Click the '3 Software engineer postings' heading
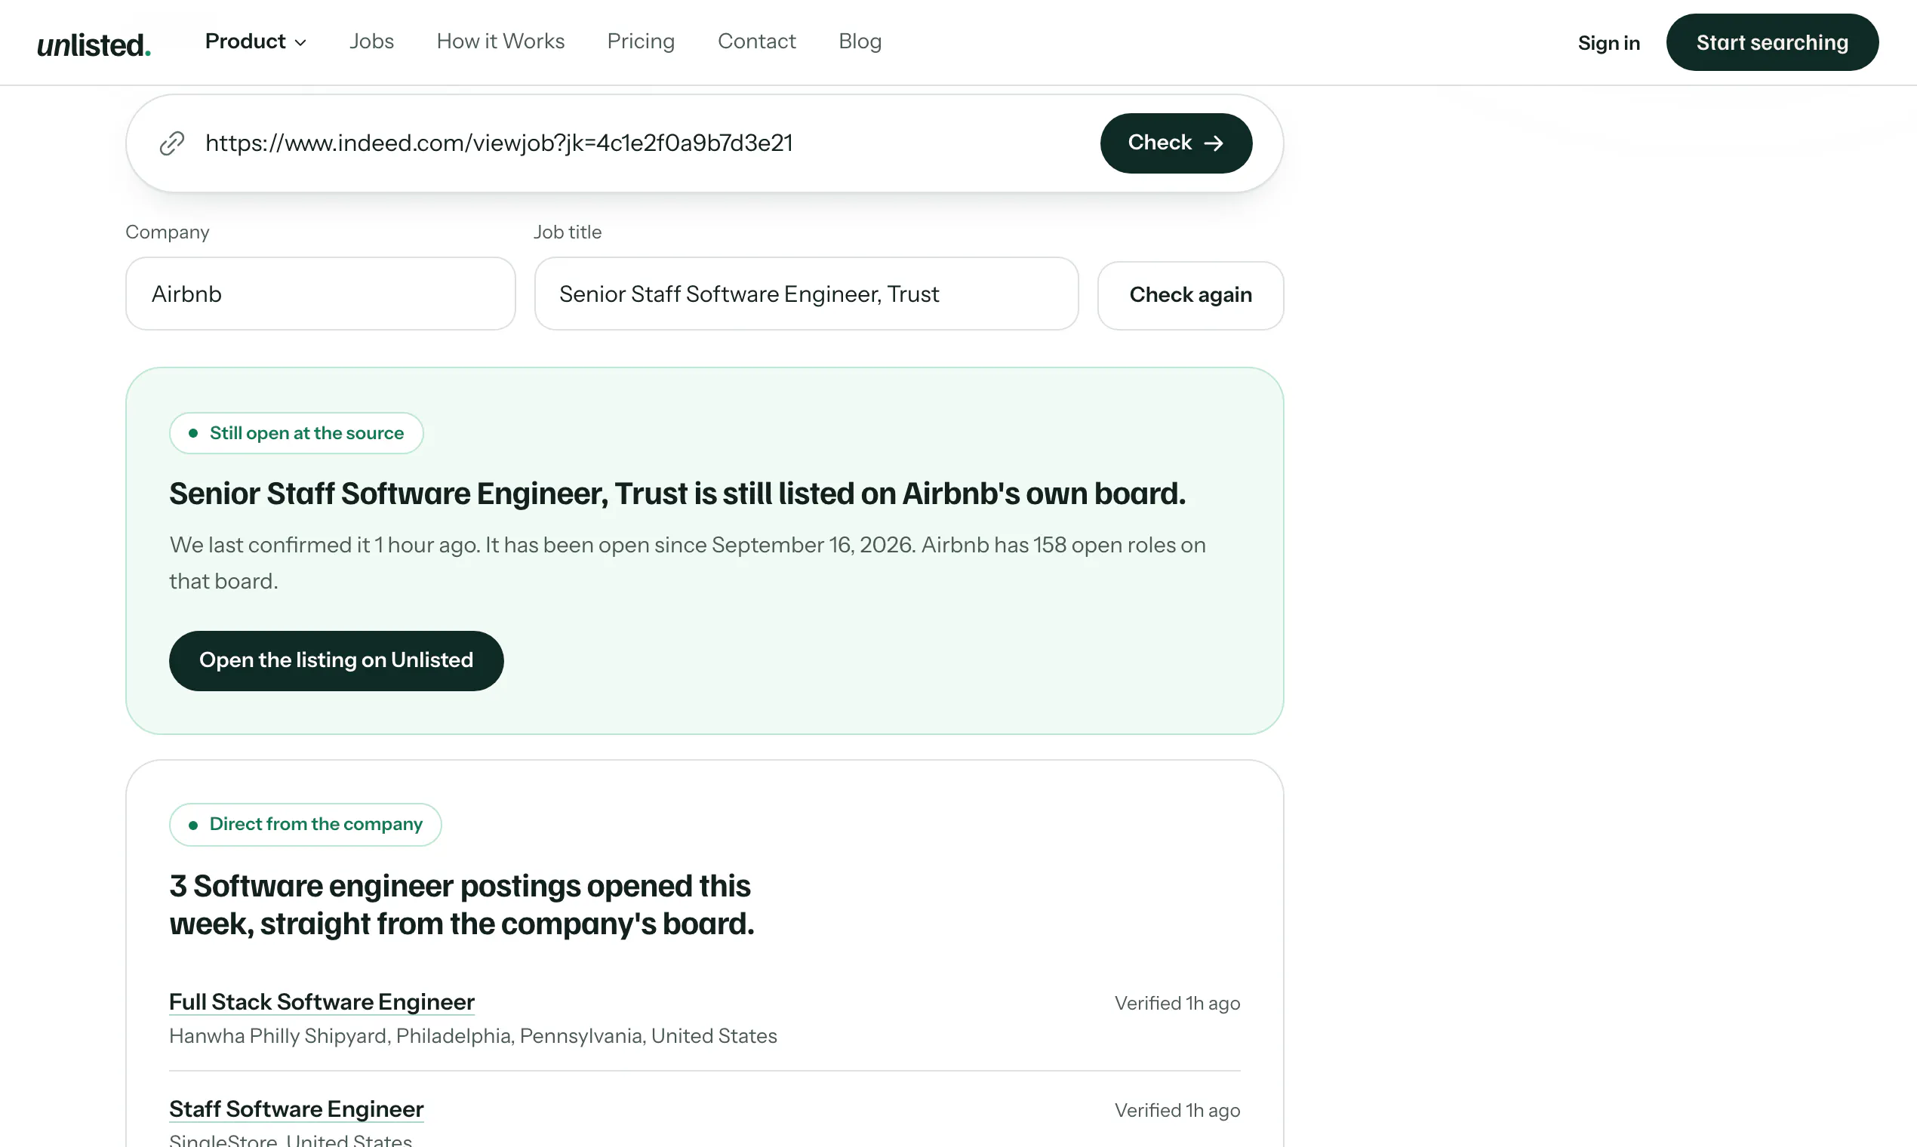The width and height of the screenshot is (1917, 1147). point(461,904)
